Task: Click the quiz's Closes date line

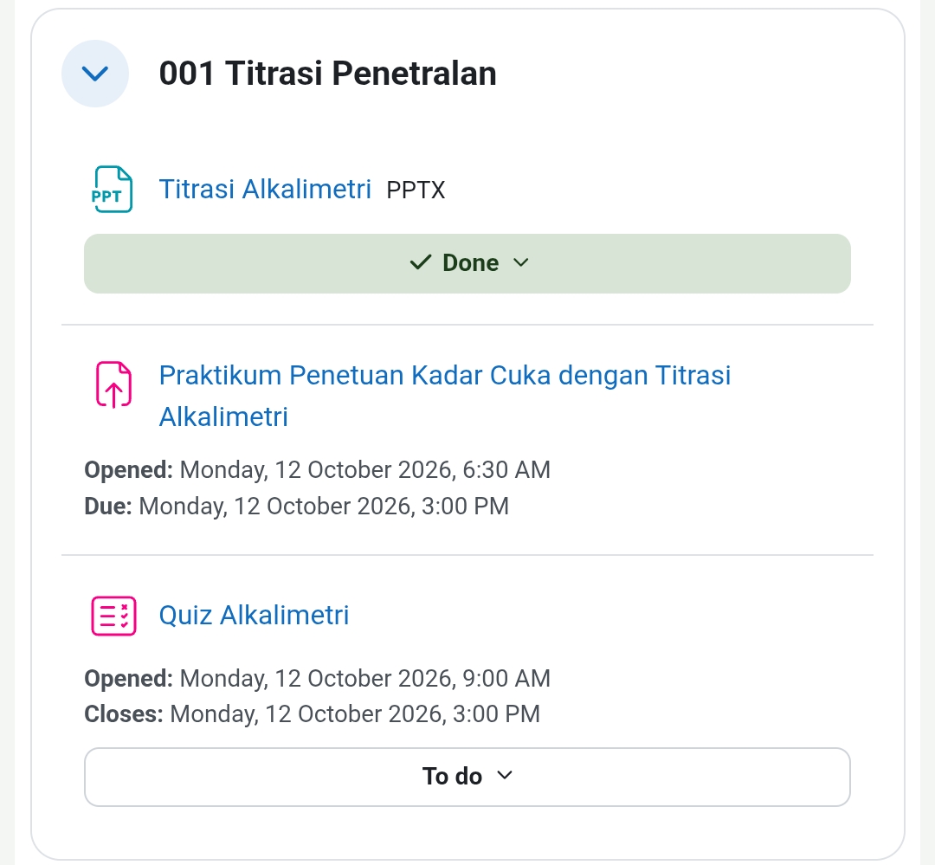Action: tap(312, 714)
